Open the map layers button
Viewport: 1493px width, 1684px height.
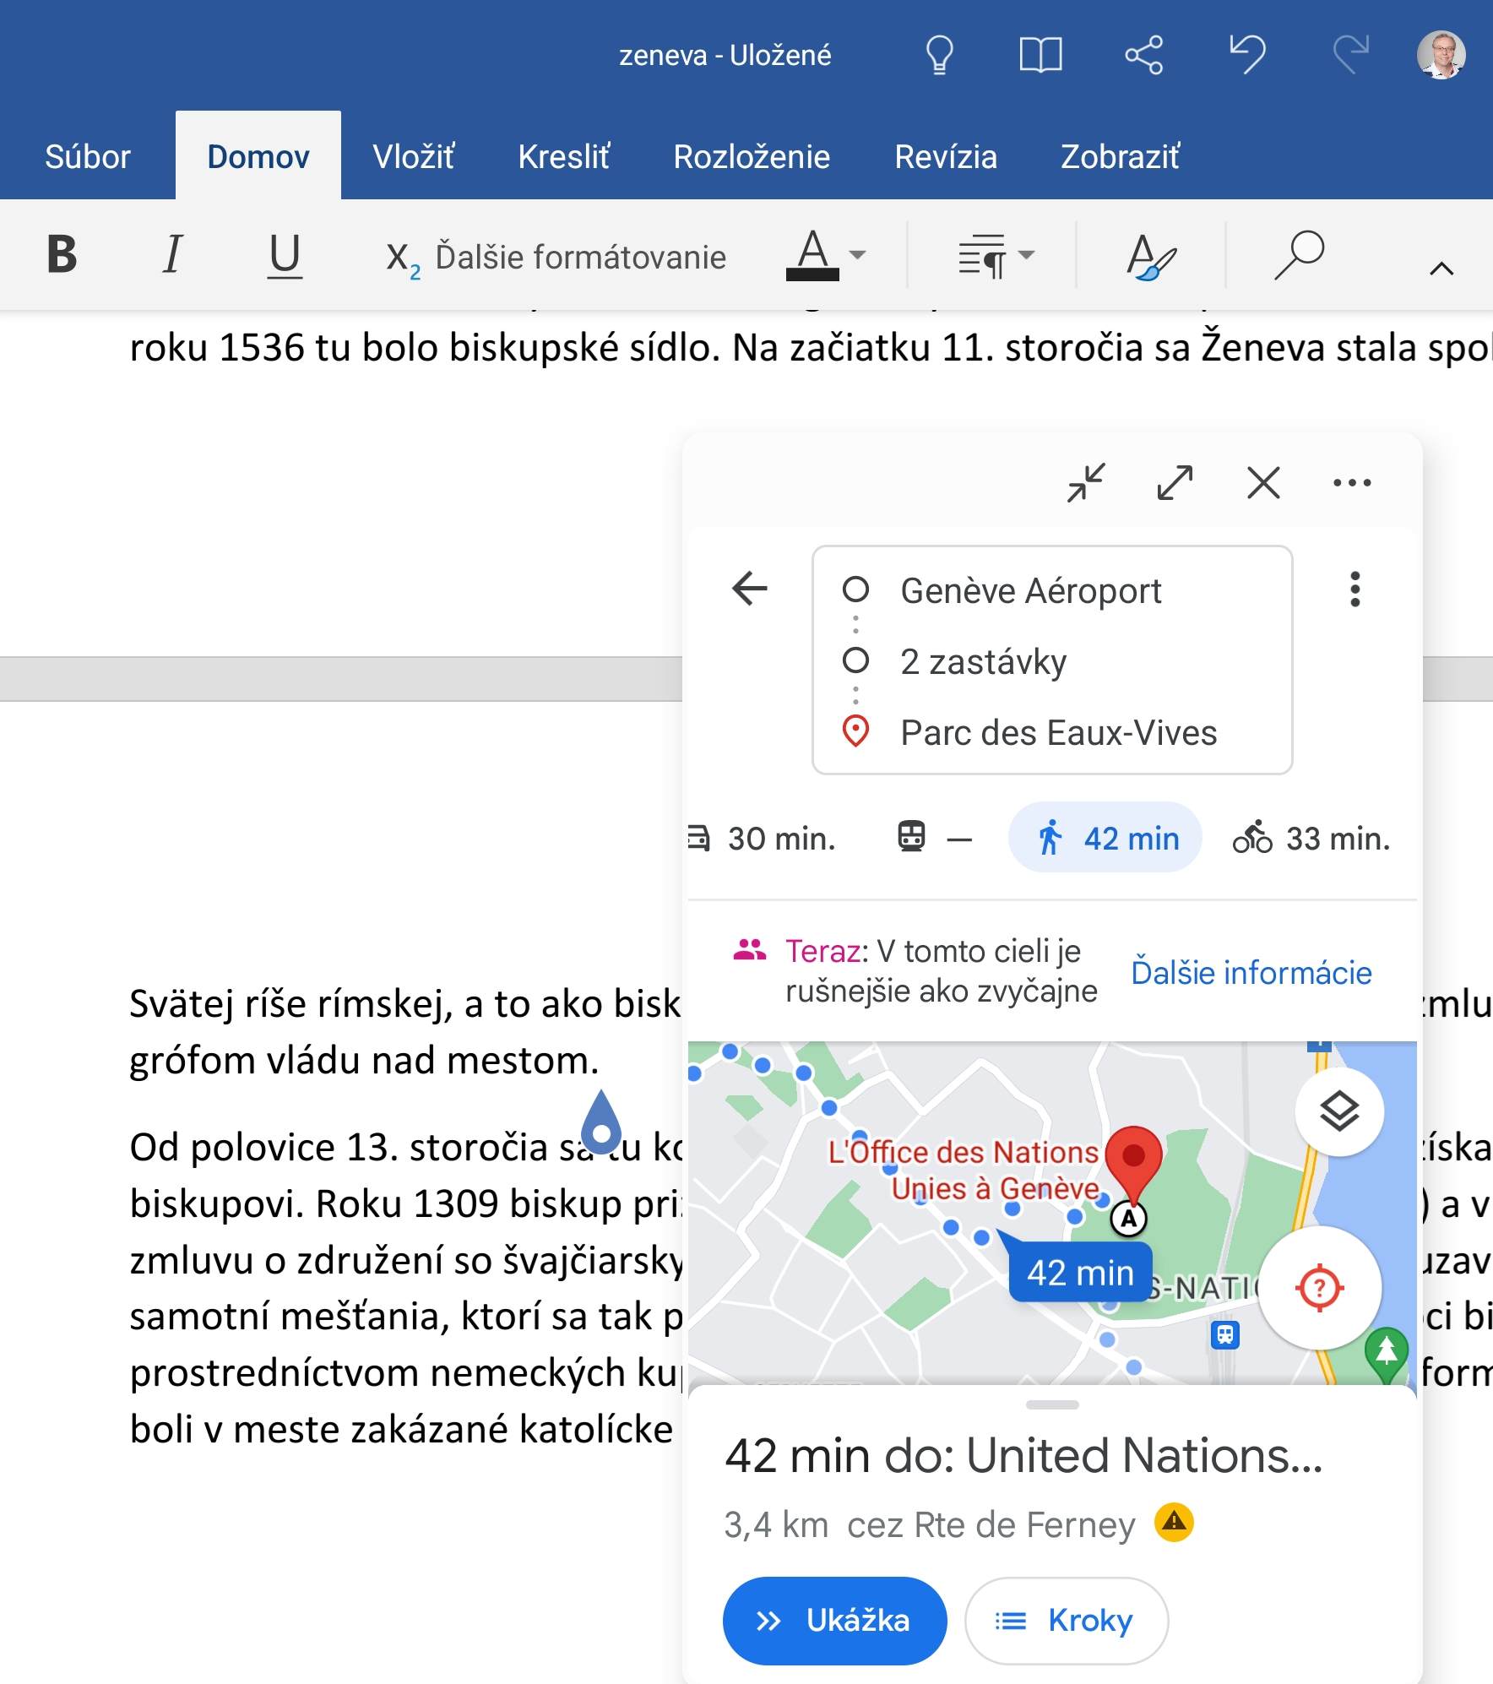tap(1339, 1111)
